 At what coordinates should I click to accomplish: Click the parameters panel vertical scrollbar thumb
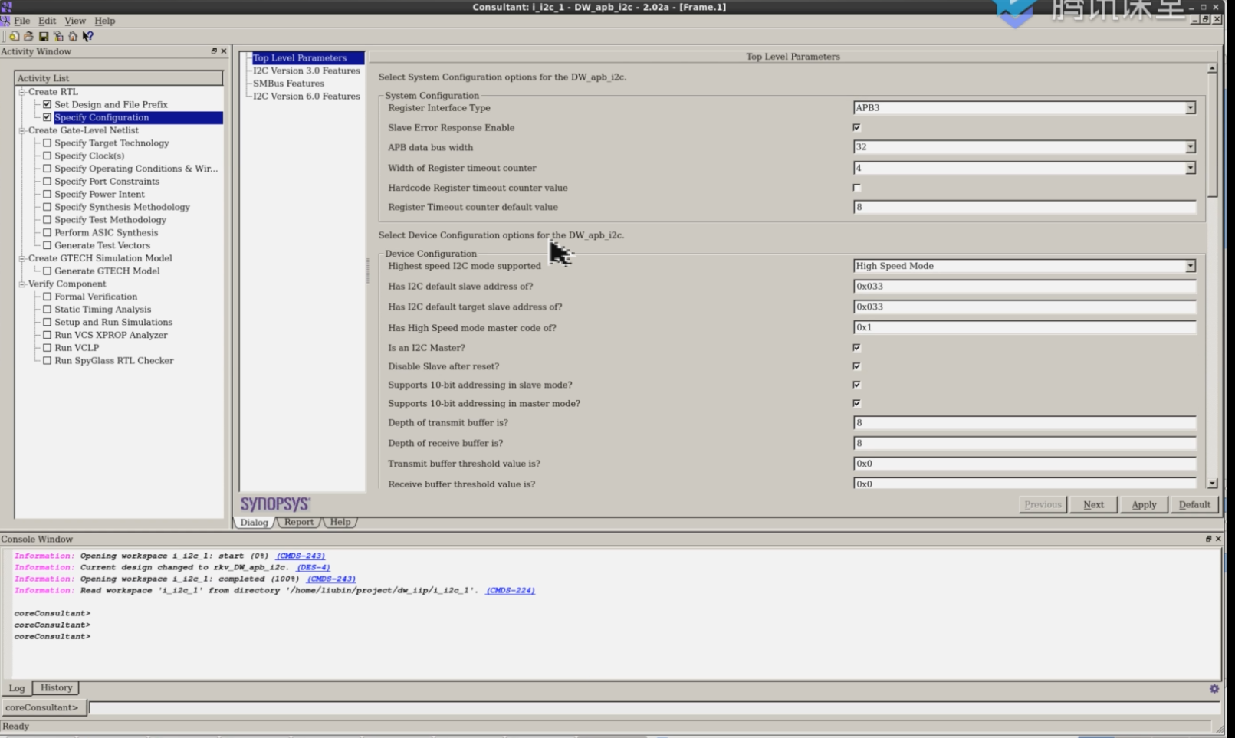1212,136
